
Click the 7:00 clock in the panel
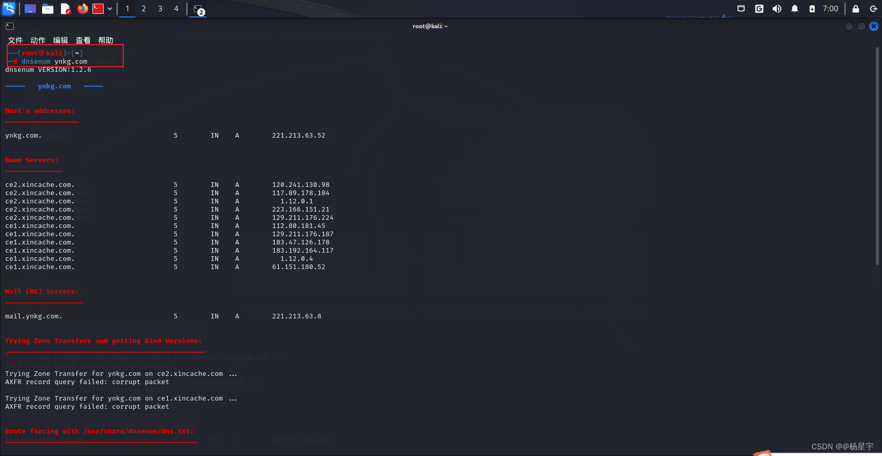coord(830,9)
